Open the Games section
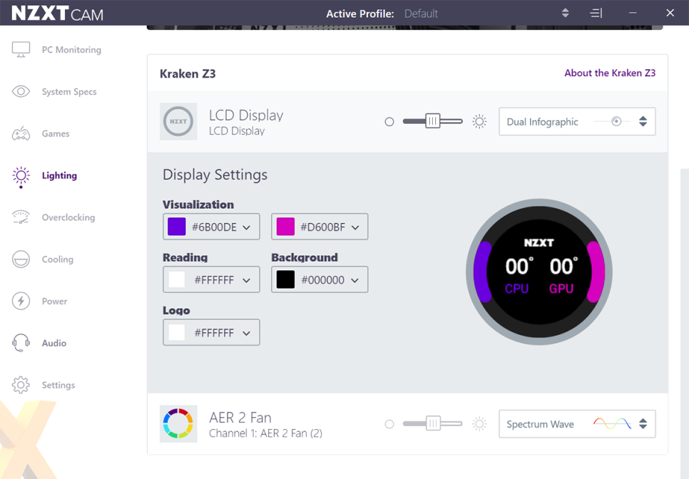Viewport: 689px width, 479px height. pyautogui.click(x=56, y=133)
